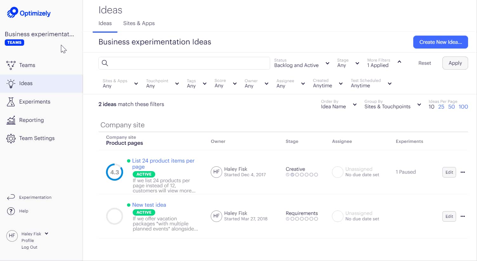
Task: Return to Experimentation via the arrow icon
Action: (10, 197)
